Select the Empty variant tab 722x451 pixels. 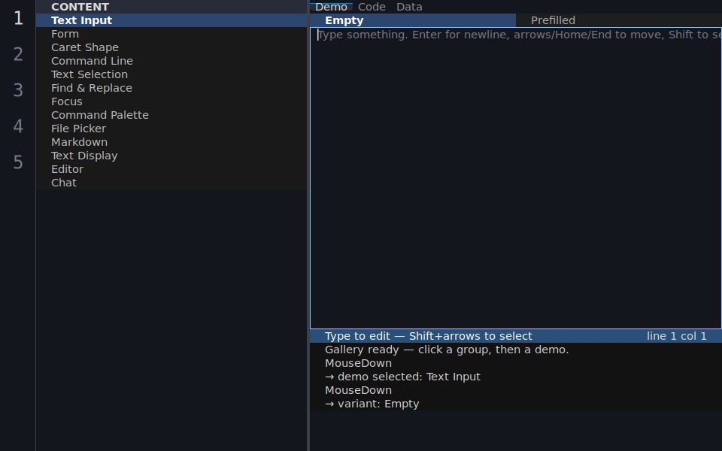tap(413, 20)
